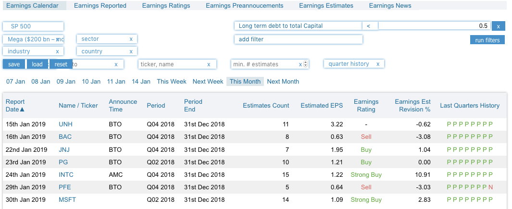Image resolution: width=512 pixels, height=209 pixels.
Task: Sort by Period End column
Action: point(193,106)
